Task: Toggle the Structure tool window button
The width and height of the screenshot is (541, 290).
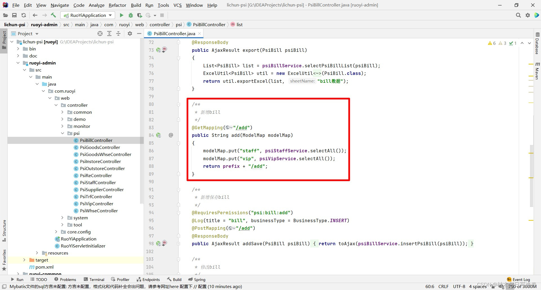Action: tap(4, 231)
